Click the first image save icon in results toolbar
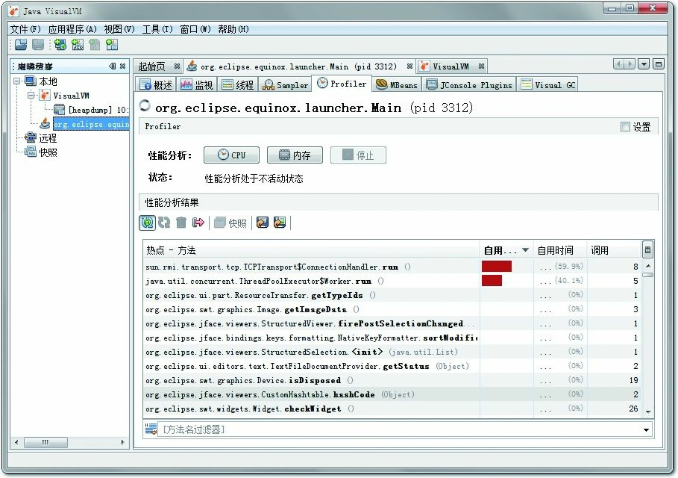Viewport: 678px width, 478px height. (263, 223)
